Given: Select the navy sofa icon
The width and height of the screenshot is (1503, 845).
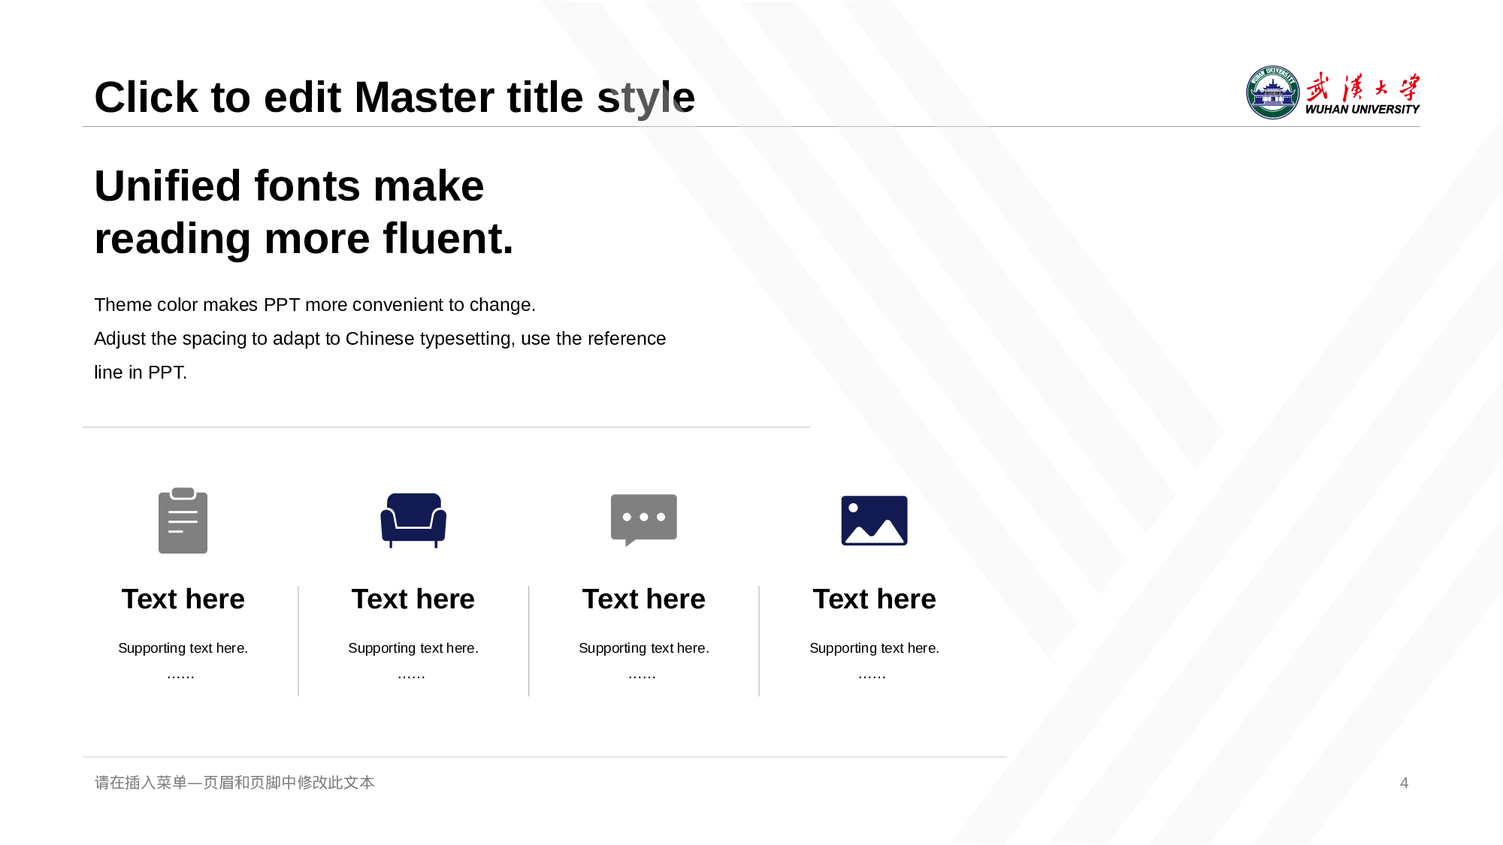Looking at the screenshot, I should click(413, 520).
